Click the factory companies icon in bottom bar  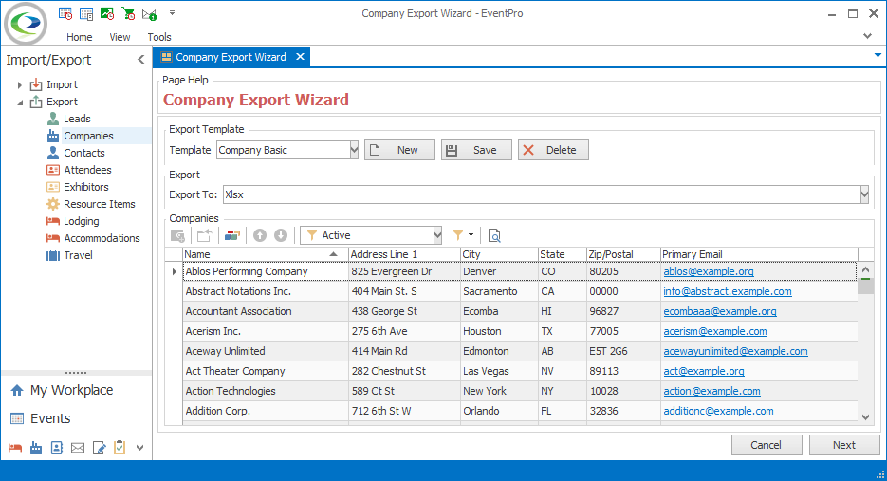[x=36, y=448]
